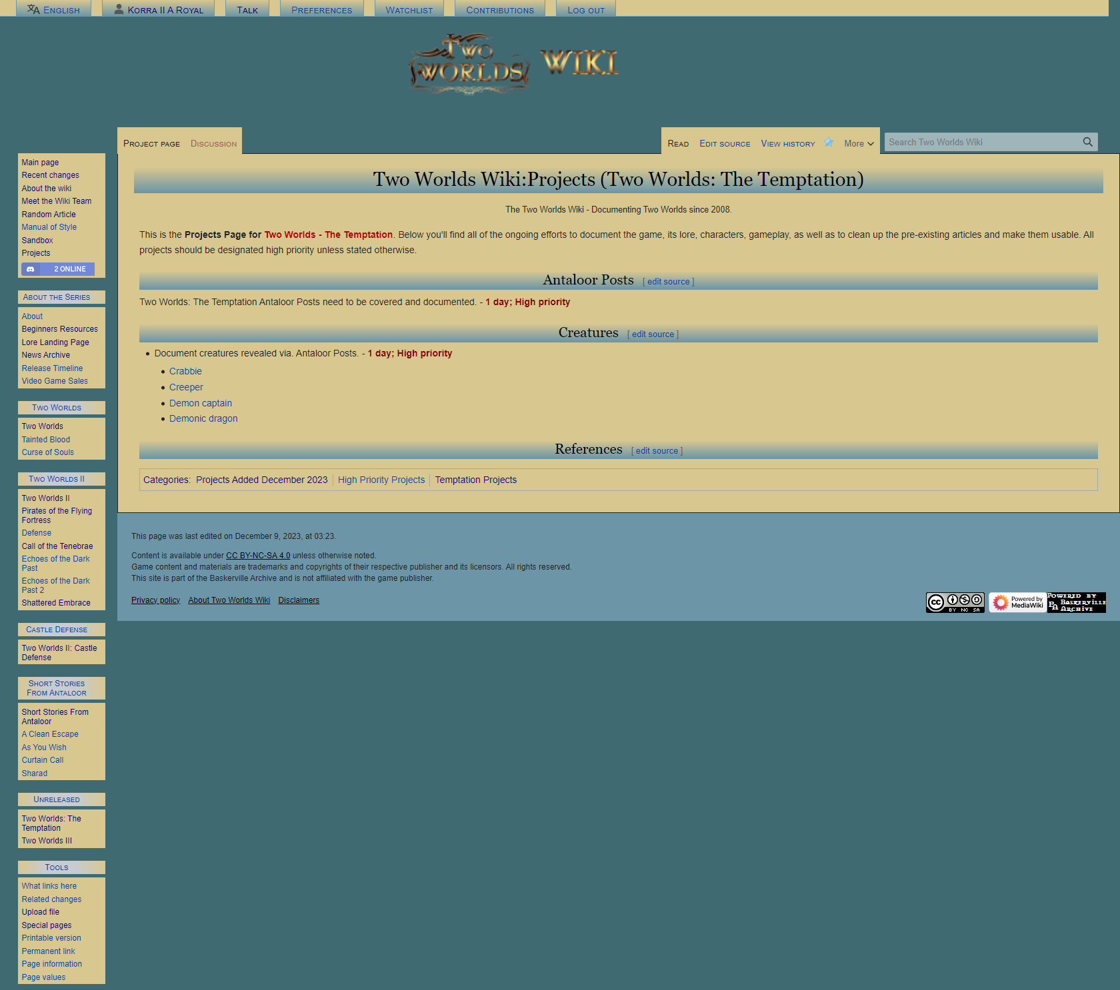Open the Release Timeline link
1120x990 pixels.
pos(52,368)
